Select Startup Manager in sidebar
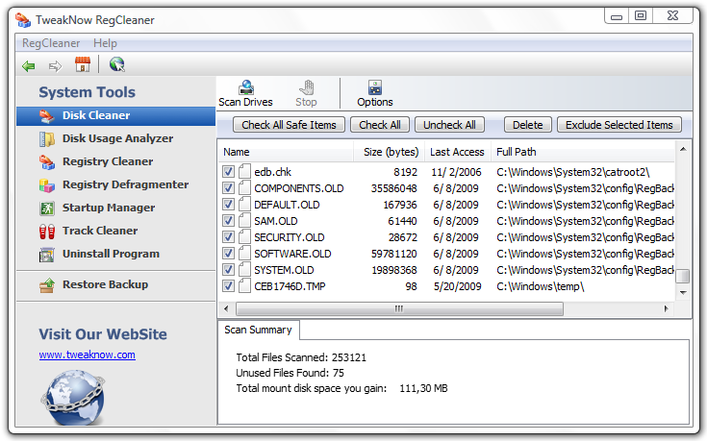Image resolution: width=707 pixels, height=441 pixels. [109, 208]
